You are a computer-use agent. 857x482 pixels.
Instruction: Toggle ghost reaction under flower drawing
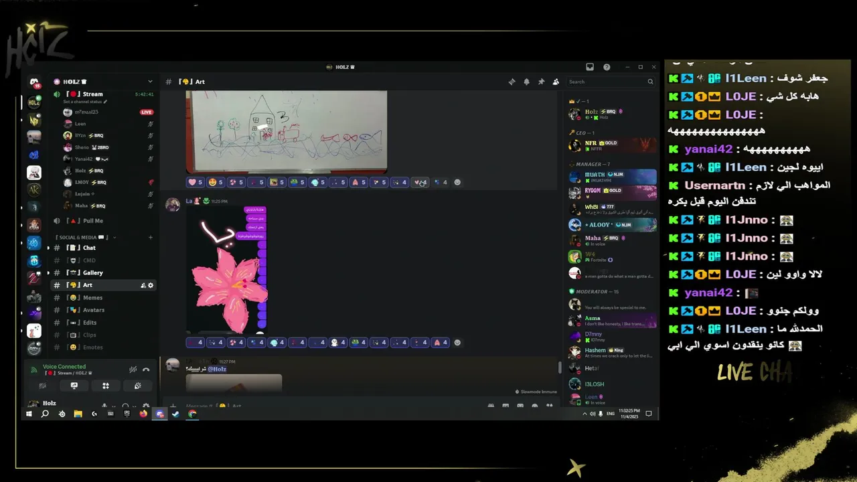(338, 342)
